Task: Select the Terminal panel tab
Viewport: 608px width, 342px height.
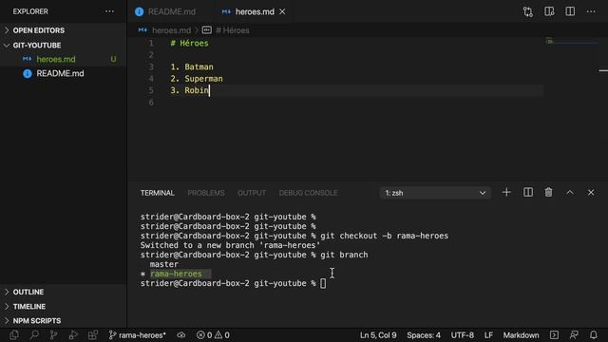Action: tap(158, 193)
